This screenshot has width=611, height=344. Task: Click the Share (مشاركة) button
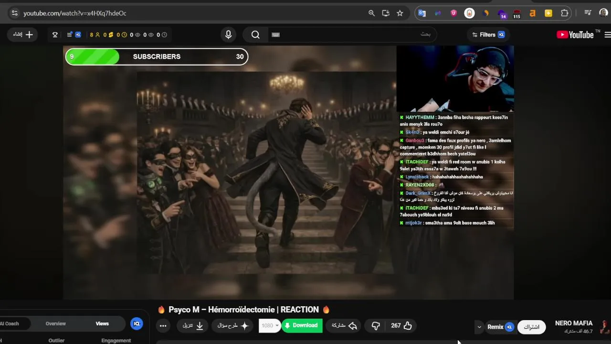click(x=344, y=326)
